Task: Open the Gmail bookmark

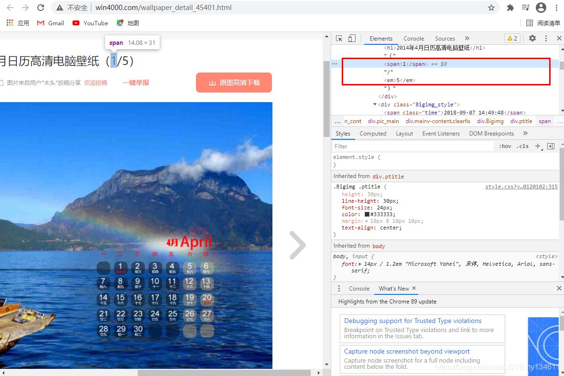Action: click(50, 23)
